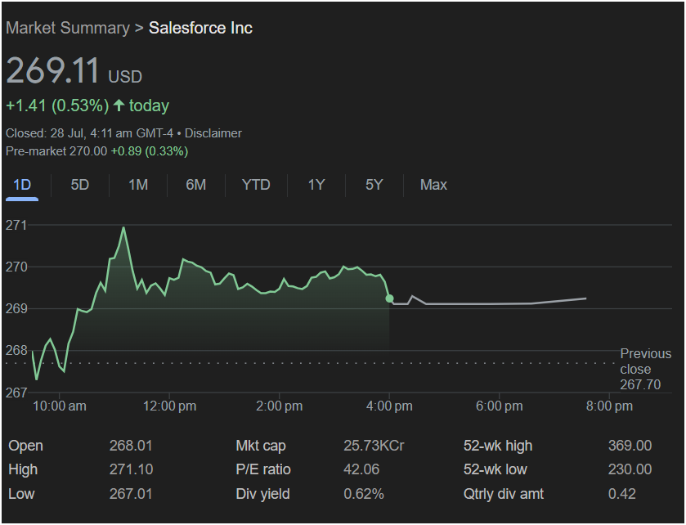Click the USD currency label

click(125, 77)
